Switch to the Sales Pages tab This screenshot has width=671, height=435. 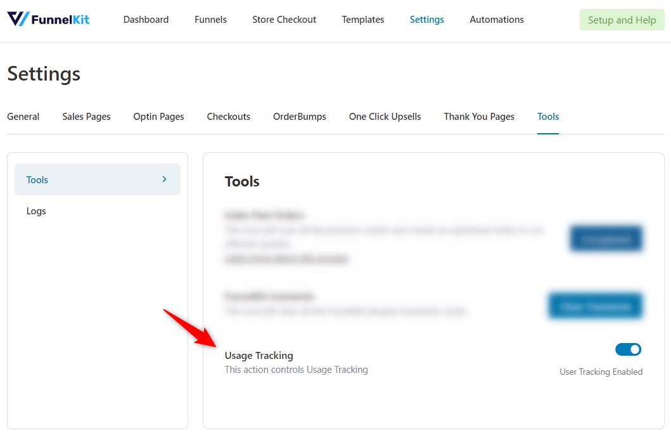tap(86, 117)
